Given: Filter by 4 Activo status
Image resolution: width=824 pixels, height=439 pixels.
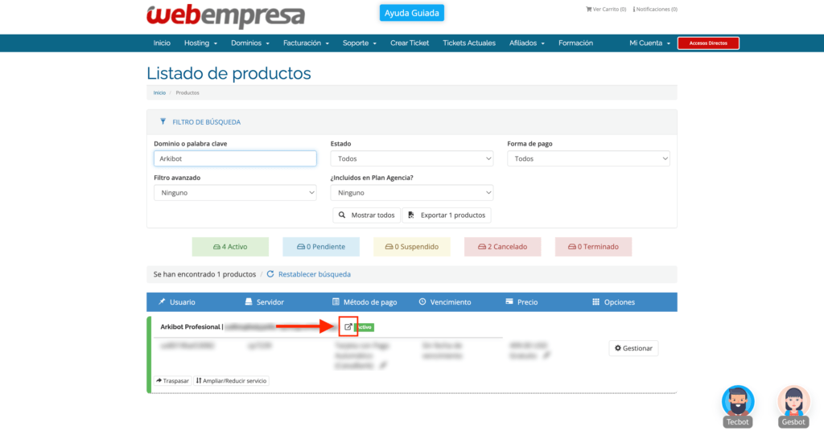Looking at the screenshot, I should click(230, 247).
